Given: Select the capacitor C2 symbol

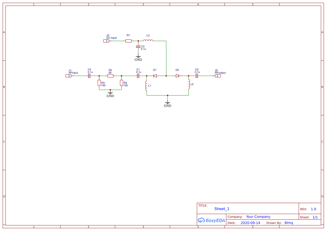Looking at the screenshot, I should pos(197,75).
